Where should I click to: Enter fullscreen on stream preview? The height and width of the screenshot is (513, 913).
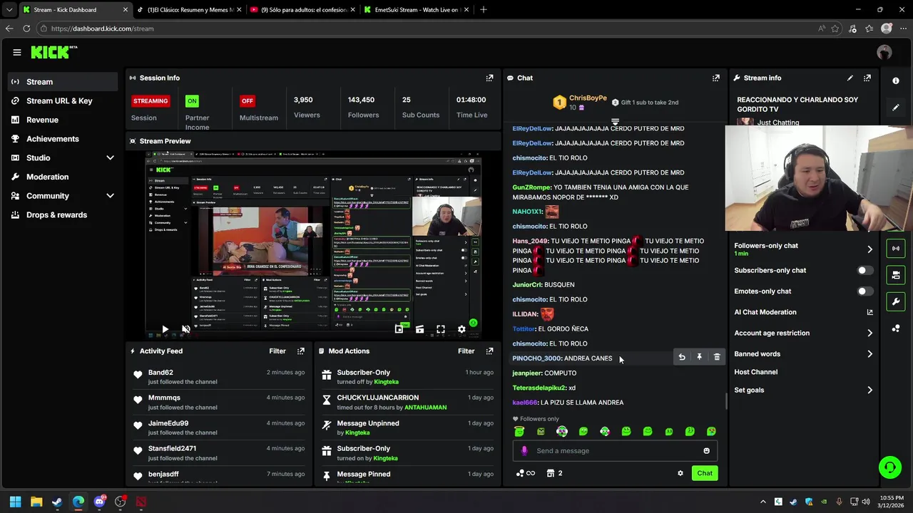click(441, 329)
